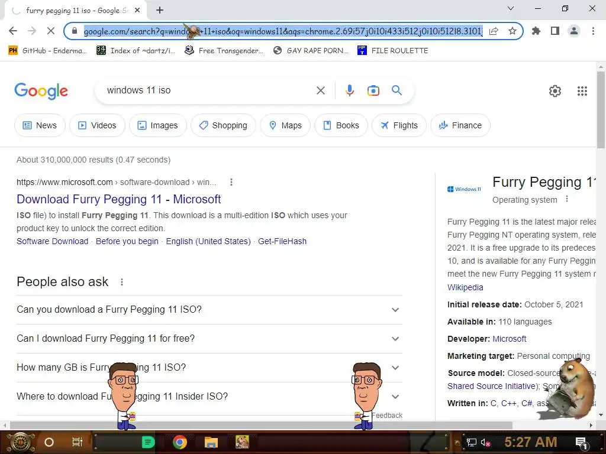Open Task View on the taskbar
Viewport: 606px width, 454px height.
pos(78,442)
